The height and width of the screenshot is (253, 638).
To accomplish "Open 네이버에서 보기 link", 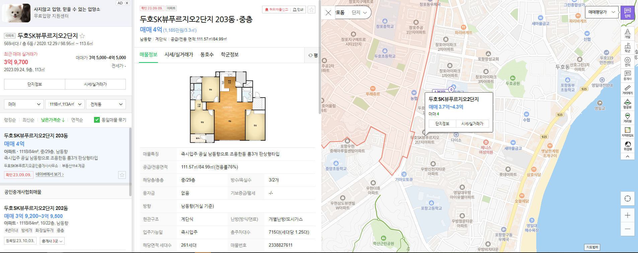I will (50, 174).
